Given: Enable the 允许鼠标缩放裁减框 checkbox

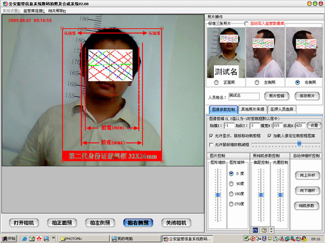Looking at the screenshot, I should (211, 145).
